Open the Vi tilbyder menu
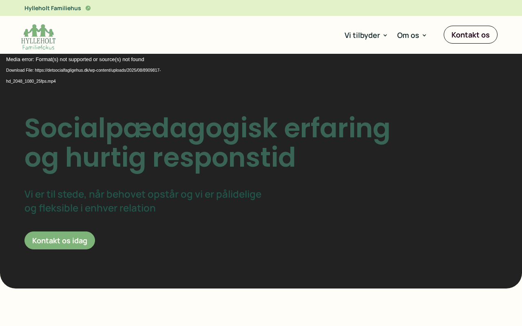522x326 pixels. tap(362, 35)
